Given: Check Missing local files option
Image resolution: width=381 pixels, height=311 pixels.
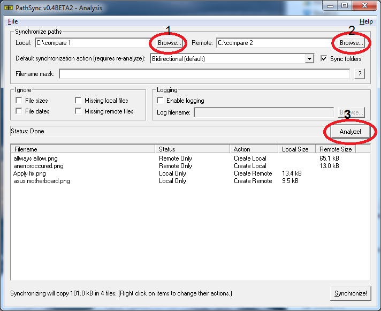Looking at the screenshot, I should (x=78, y=100).
